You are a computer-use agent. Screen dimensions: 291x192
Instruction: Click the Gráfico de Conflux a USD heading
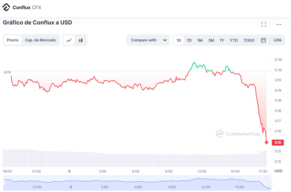click(38, 23)
